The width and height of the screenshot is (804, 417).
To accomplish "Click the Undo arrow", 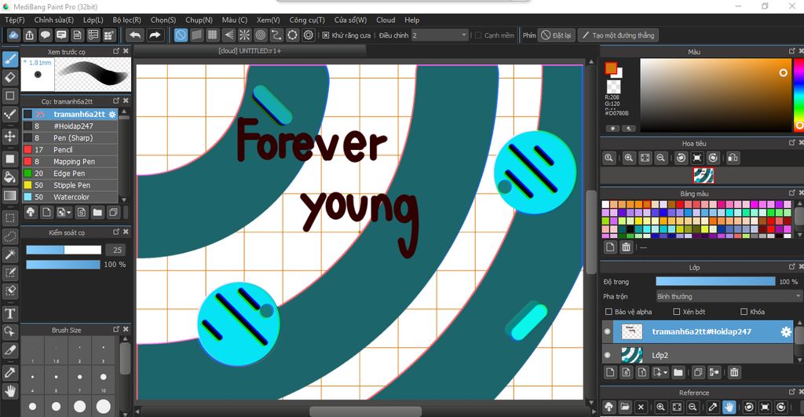I will [135, 35].
